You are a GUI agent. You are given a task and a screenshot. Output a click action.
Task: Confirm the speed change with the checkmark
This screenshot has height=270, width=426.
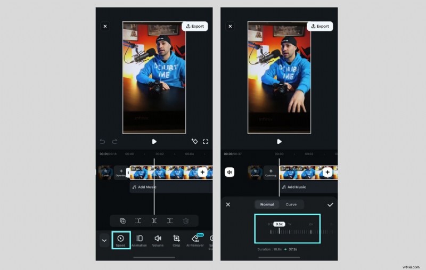[330, 204]
